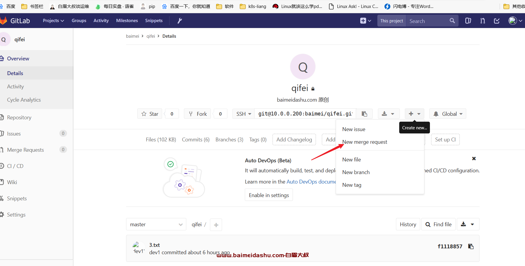The image size is (525, 266).
Task: Open Files (102 KB) link
Action: tap(161, 140)
